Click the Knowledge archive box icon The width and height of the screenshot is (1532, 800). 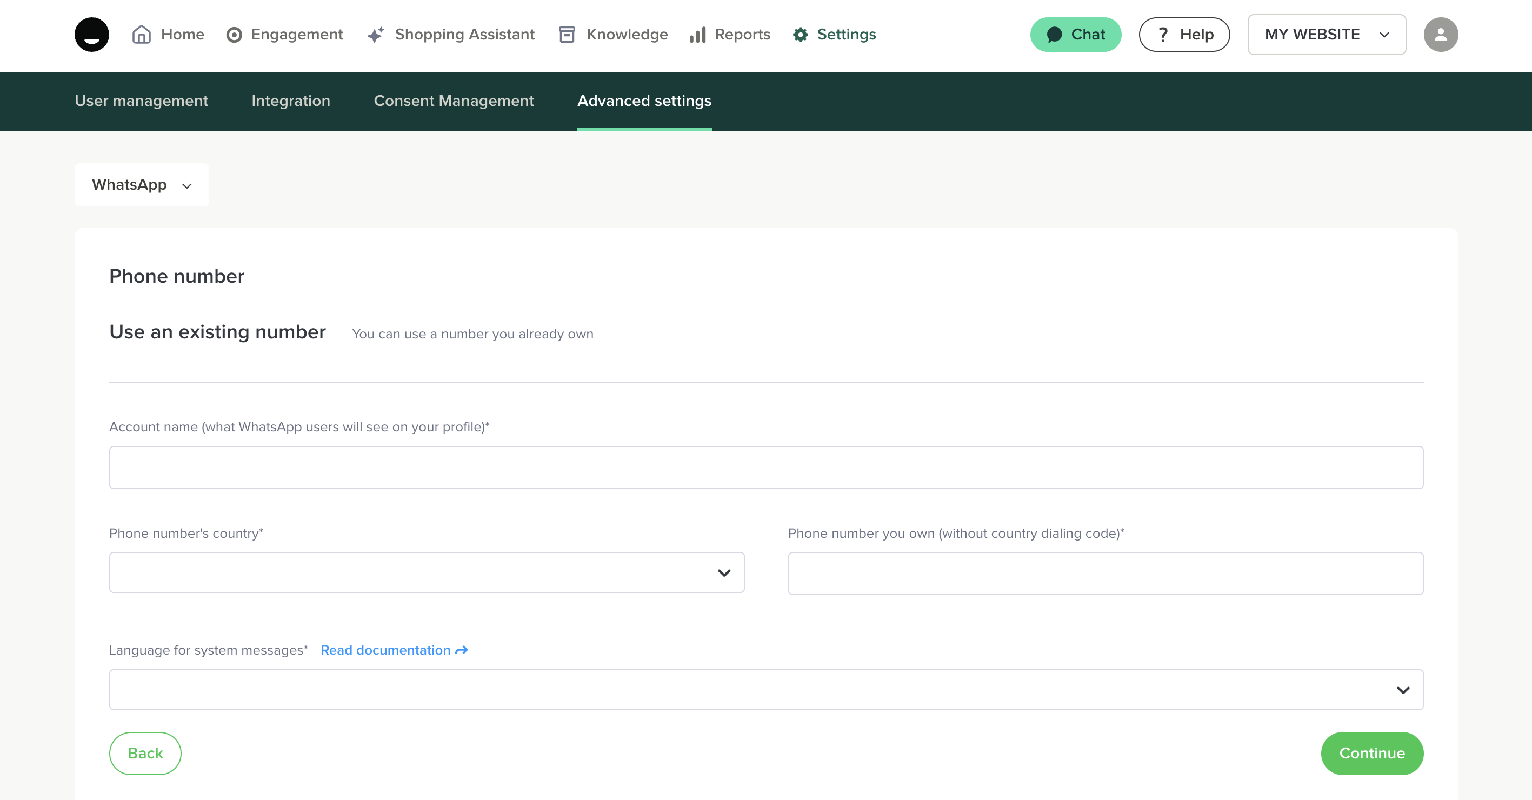point(567,35)
